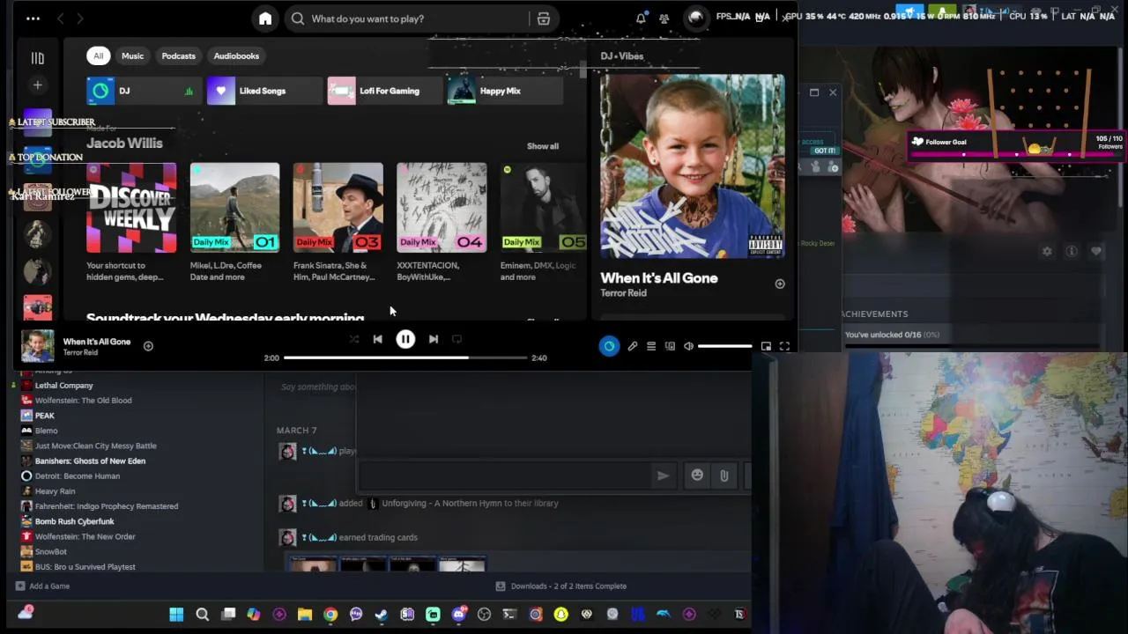Go to Spotify Home
Screen dimensions: 1128x634
click(265, 18)
